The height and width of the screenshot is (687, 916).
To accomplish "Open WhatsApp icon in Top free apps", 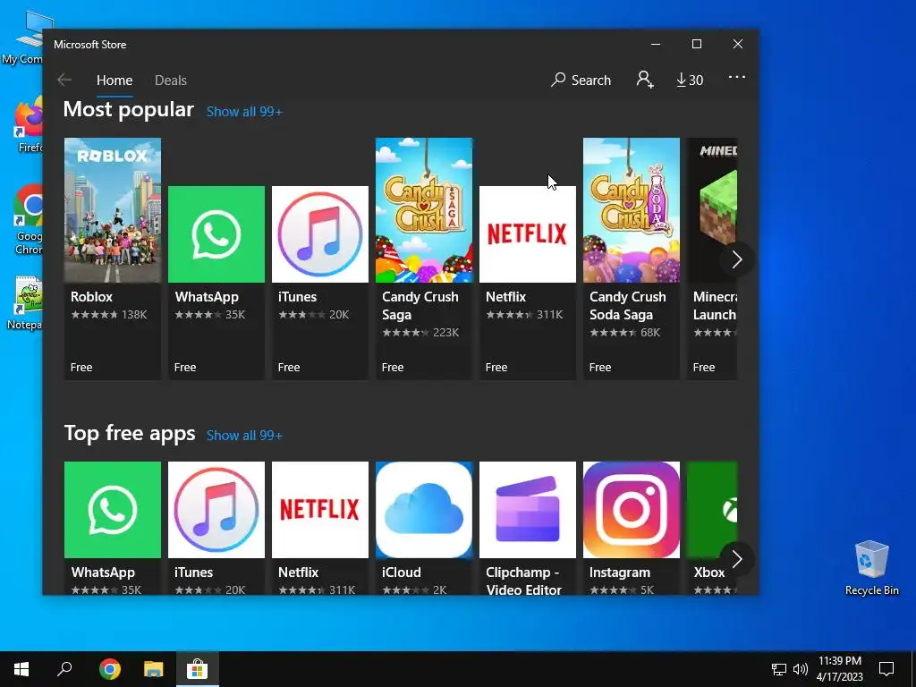I will coord(113,509).
